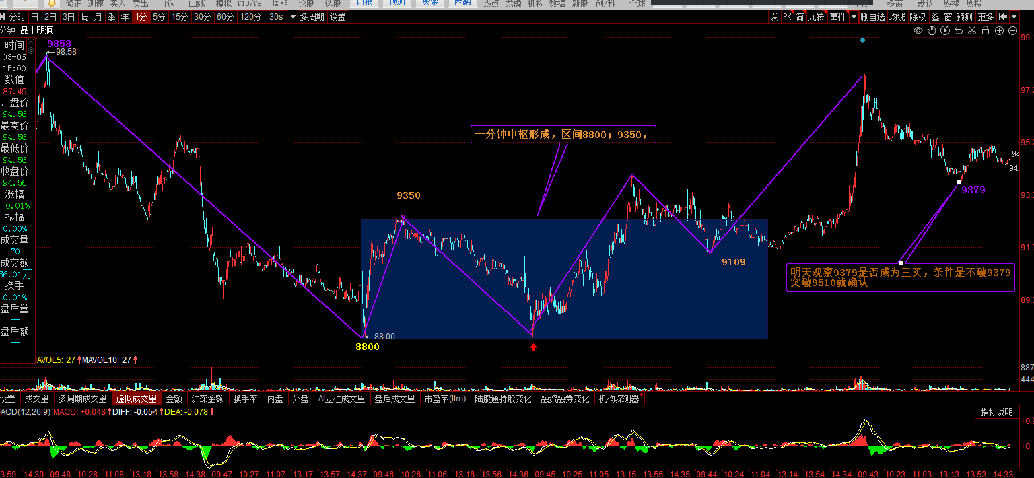This screenshot has width=1034, height=478.
Task: Select the 外盘 indicator tab
Action: 300,399
